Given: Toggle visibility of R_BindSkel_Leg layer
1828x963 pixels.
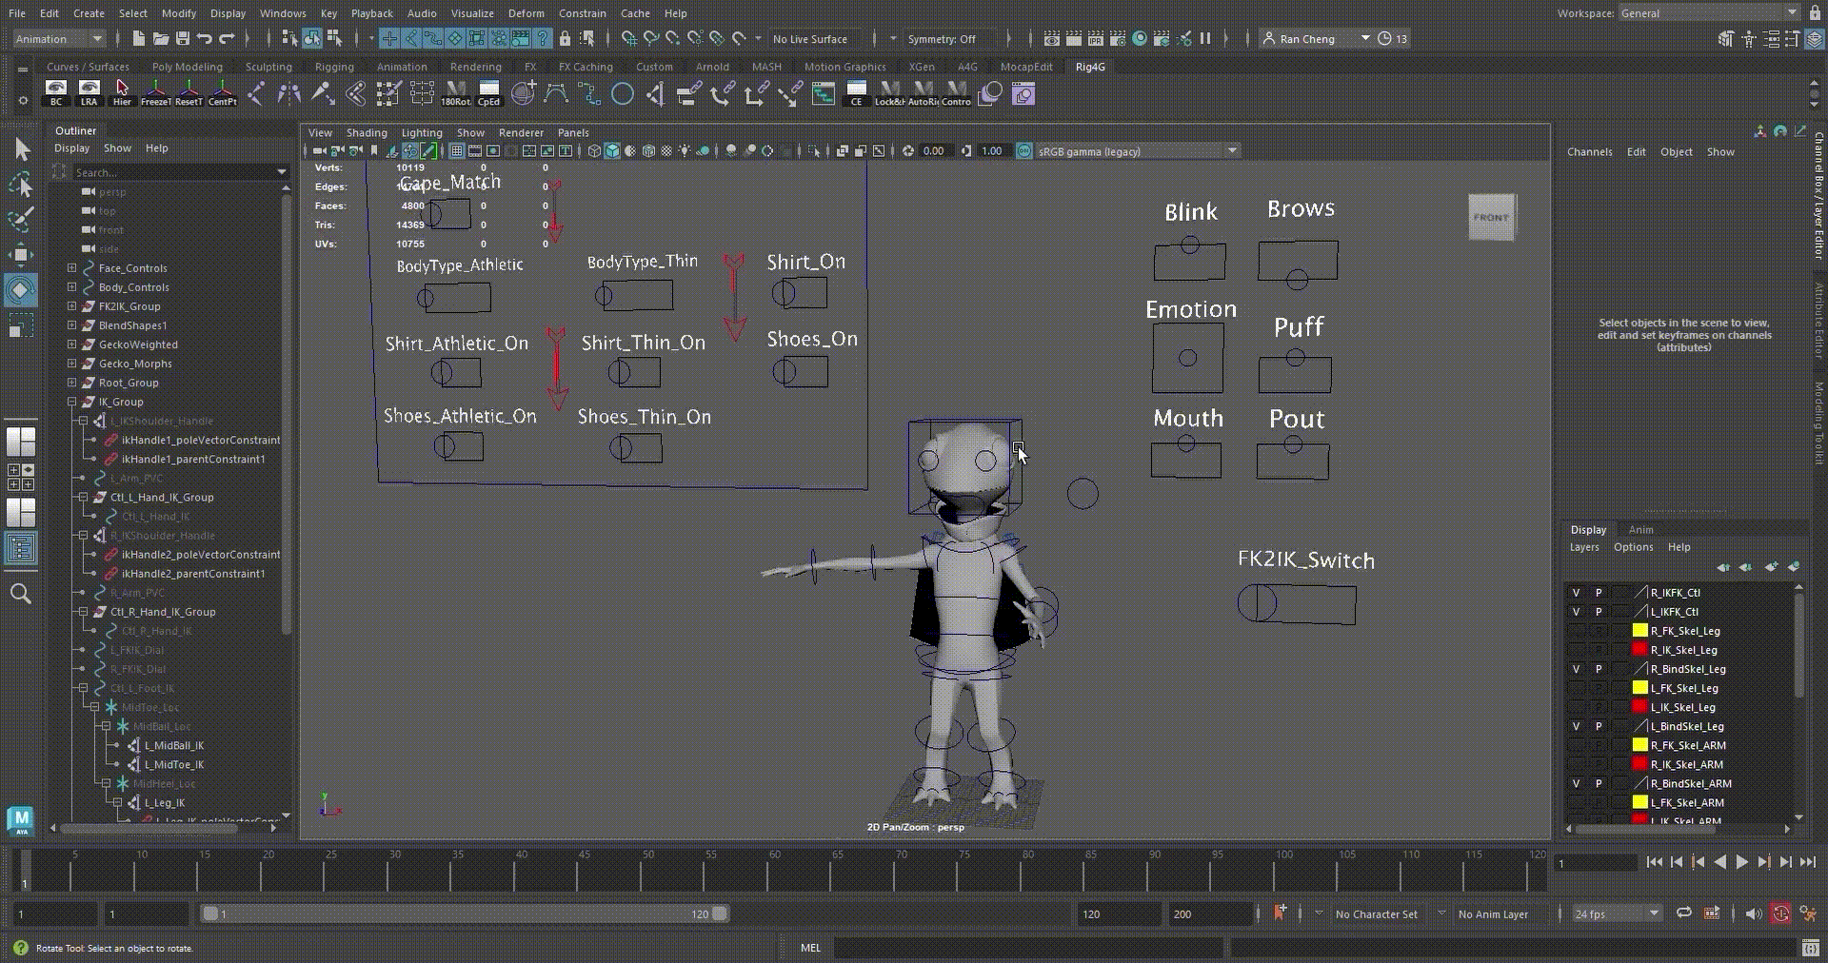Looking at the screenshot, I should tap(1576, 669).
